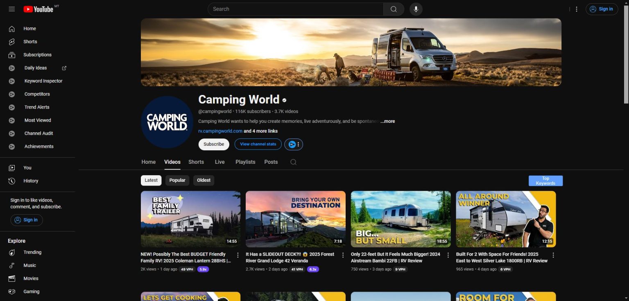
Task: Sort videos by Oldest
Action: point(204,180)
